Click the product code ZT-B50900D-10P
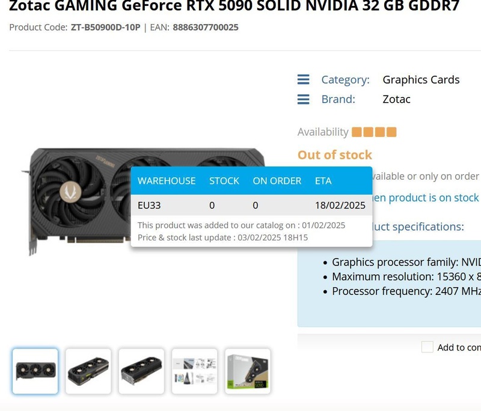This screenshot has width=481, height=411. 106,27
